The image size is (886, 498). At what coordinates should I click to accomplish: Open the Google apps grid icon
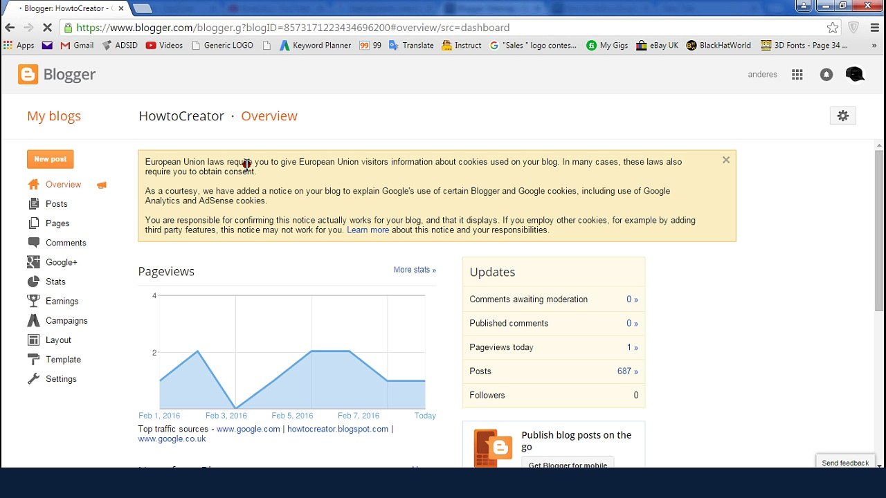click(797, 75)
